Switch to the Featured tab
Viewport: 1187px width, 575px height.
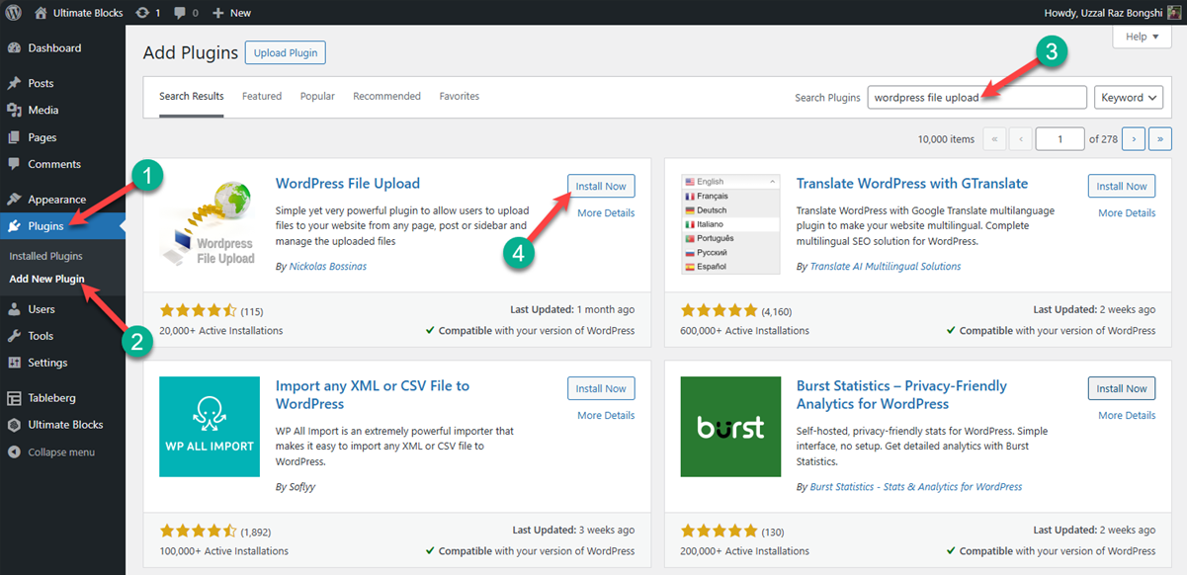click(262, 96)
